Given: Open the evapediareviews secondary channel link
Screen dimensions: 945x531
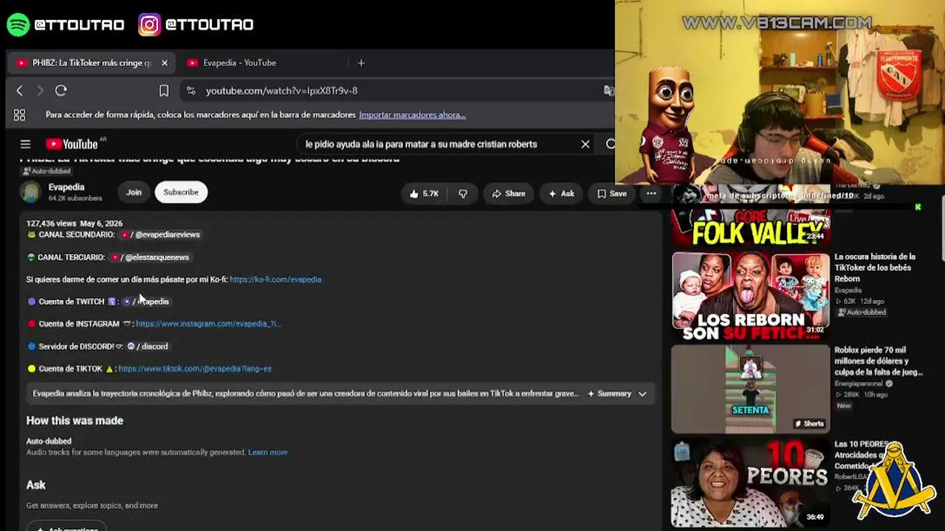Looking at the screenshot, I should point(162,235).
